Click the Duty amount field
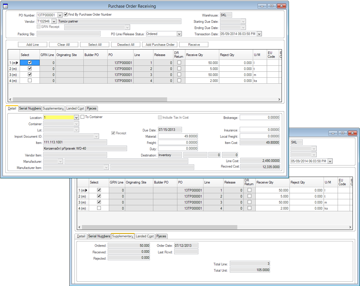The image size is (360, 286). pyautogui.click(x=178, y=149)
